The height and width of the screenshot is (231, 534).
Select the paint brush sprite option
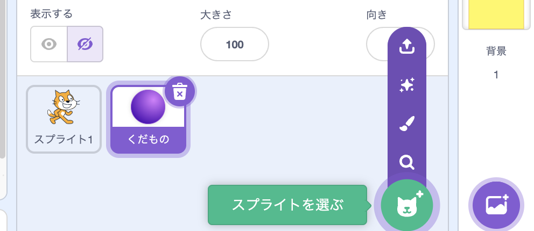coord(406,124)
